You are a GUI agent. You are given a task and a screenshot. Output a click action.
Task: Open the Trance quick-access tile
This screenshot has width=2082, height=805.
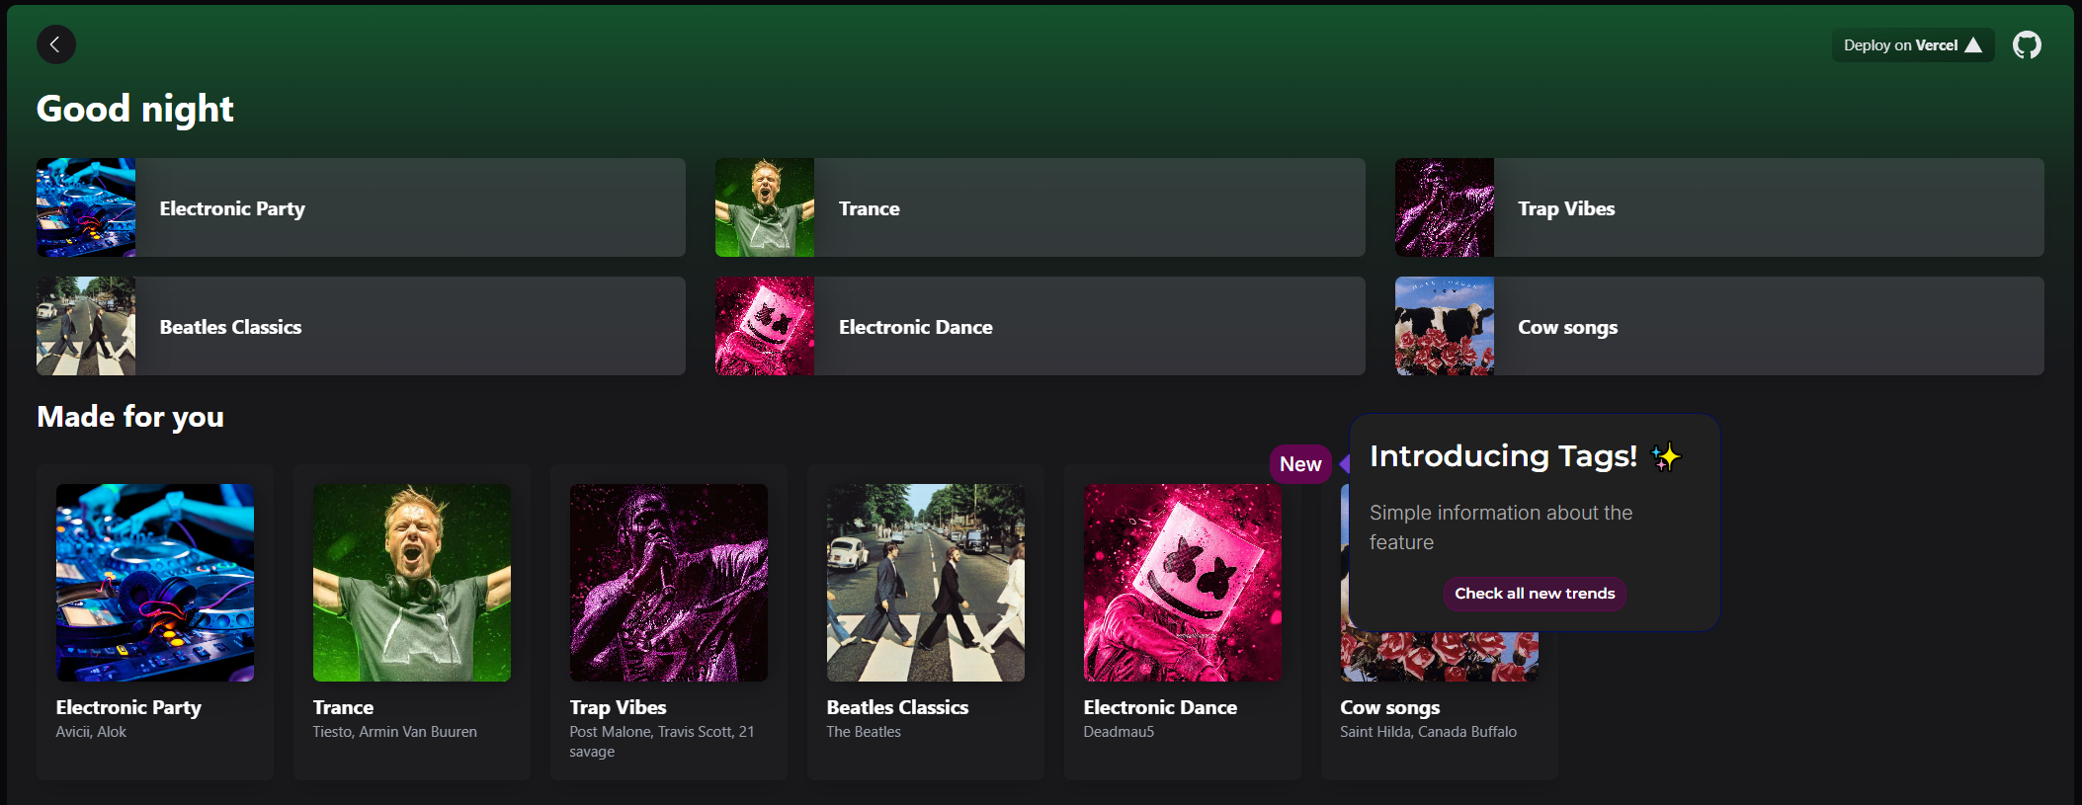1040,207
